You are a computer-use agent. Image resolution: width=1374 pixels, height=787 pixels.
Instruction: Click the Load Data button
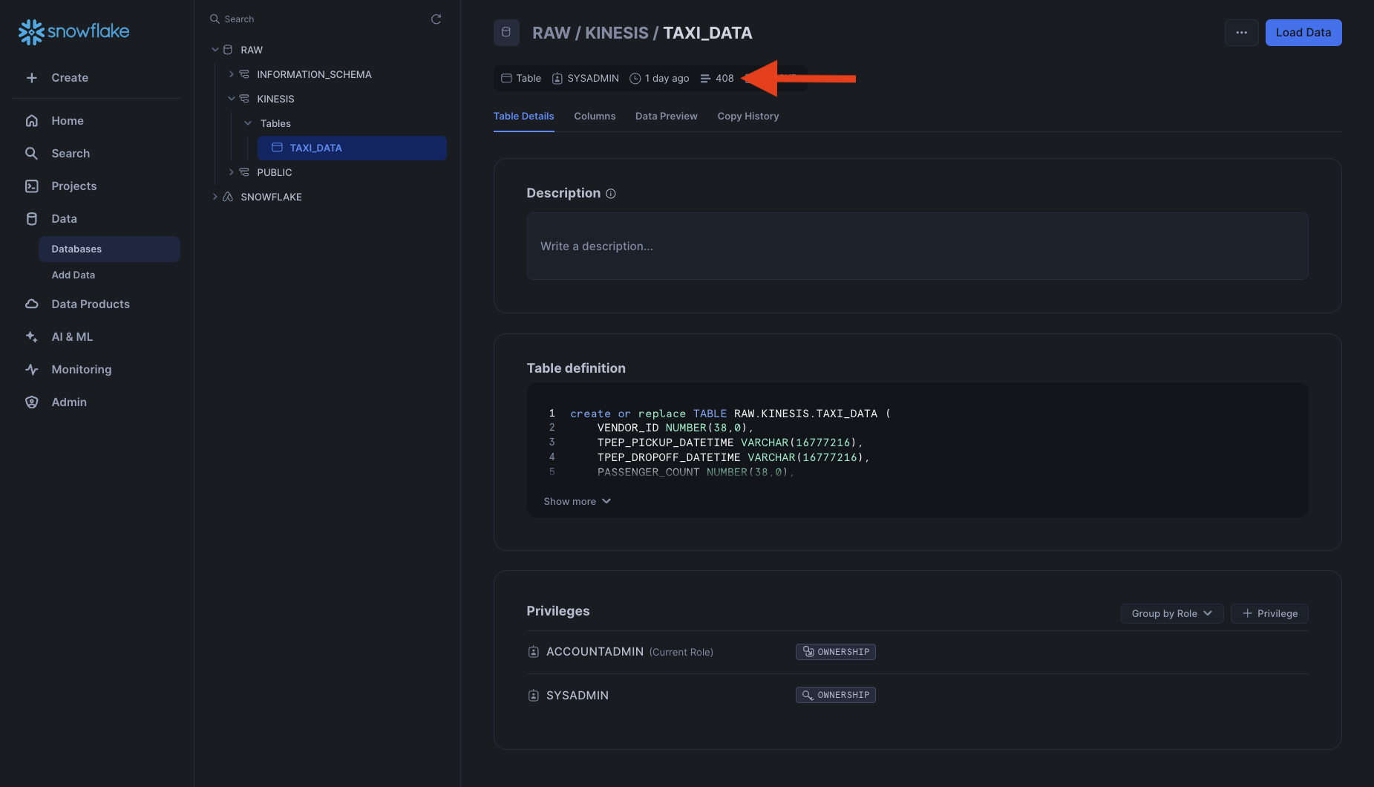(x=1303, y=33)
